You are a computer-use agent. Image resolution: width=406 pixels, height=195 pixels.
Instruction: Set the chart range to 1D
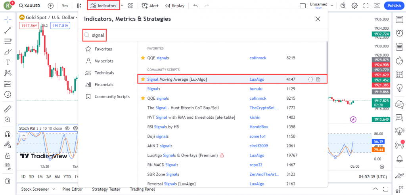[23, 177]
